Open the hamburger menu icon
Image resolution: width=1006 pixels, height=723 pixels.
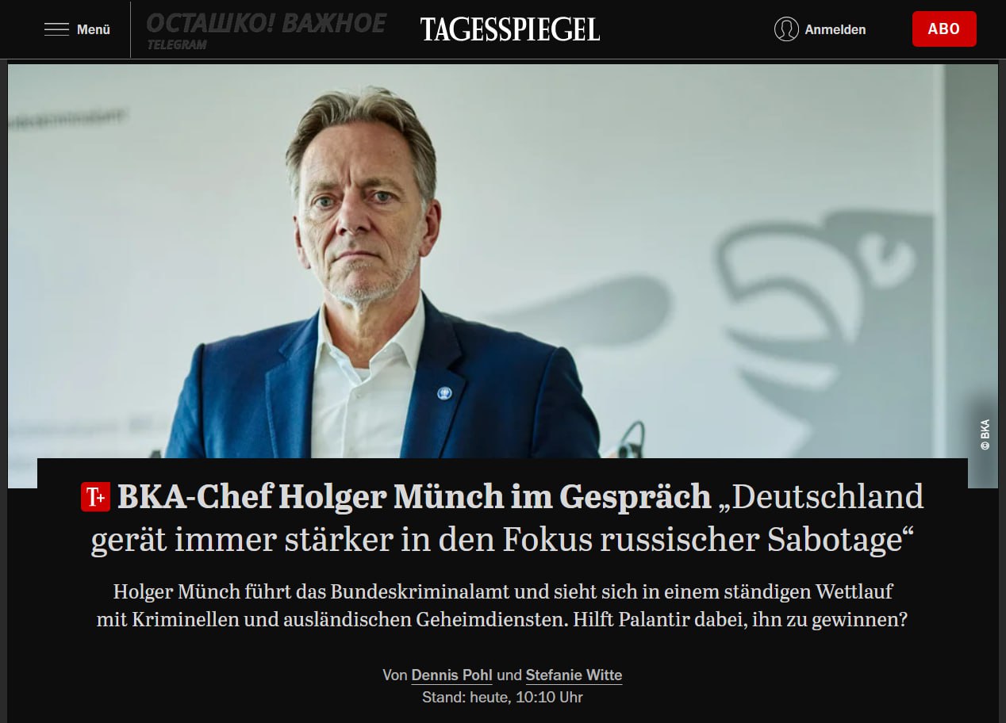coord(56,29)
